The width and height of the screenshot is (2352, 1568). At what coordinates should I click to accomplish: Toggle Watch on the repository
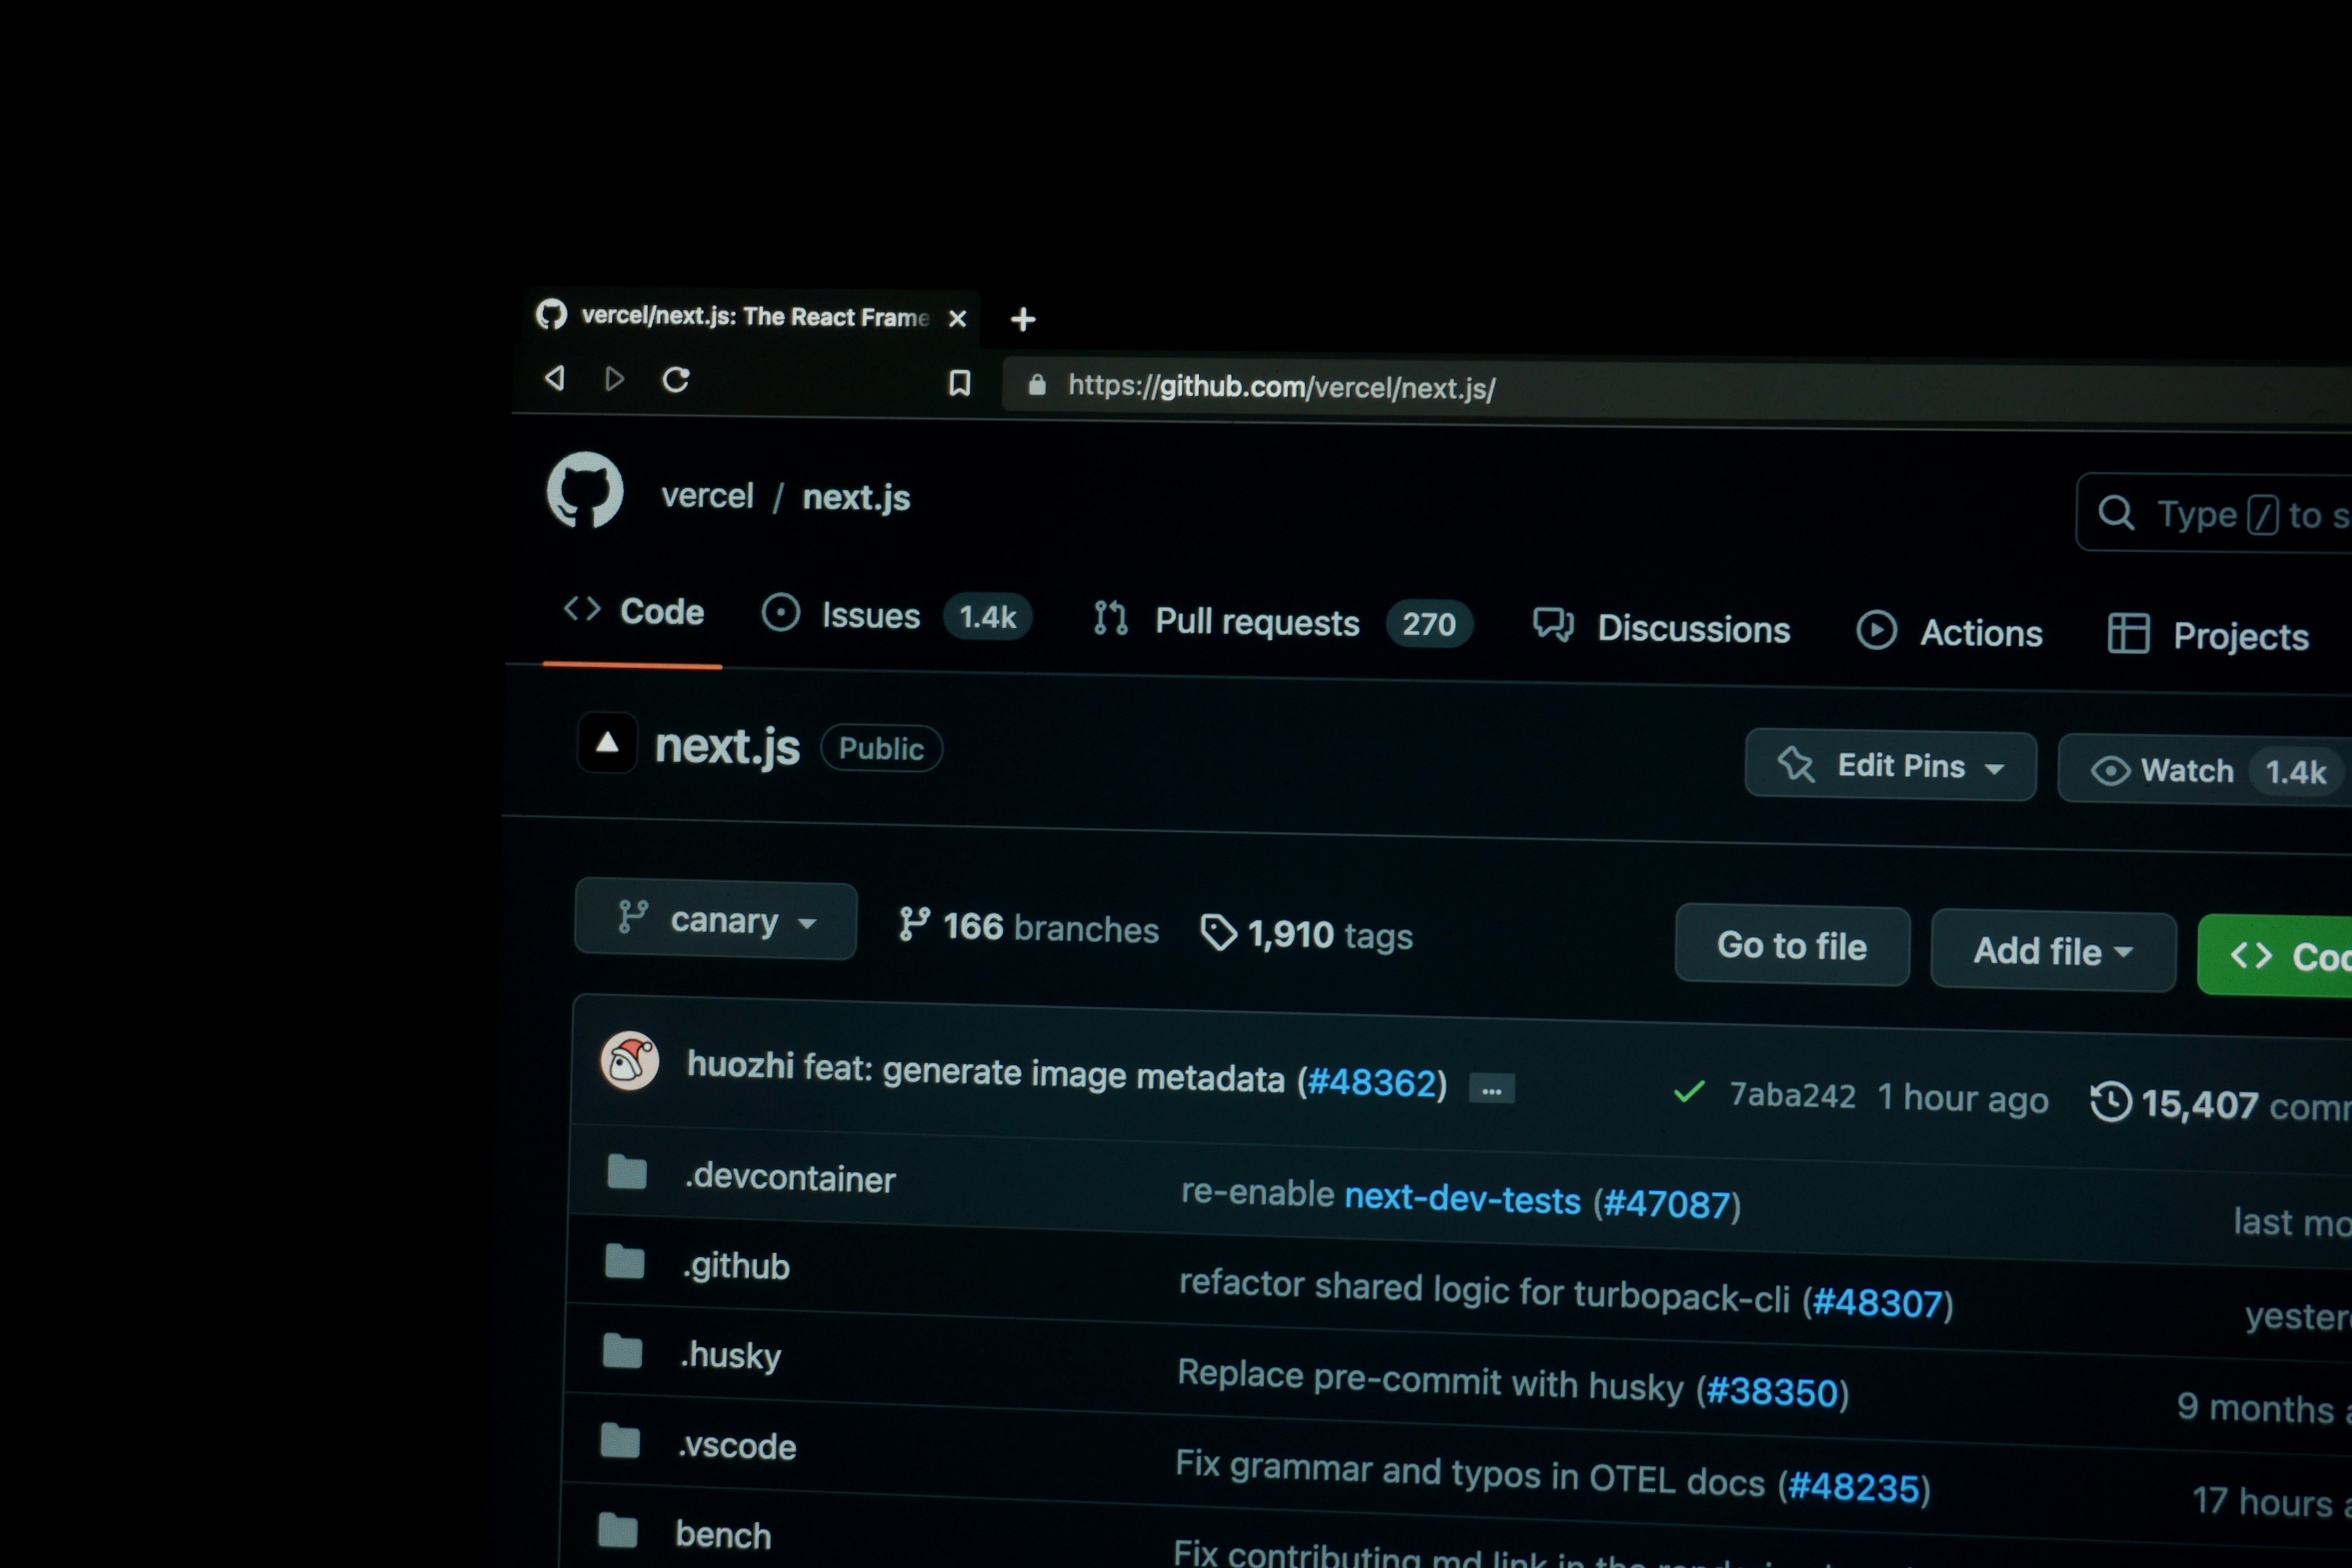tap(2186, 770)
